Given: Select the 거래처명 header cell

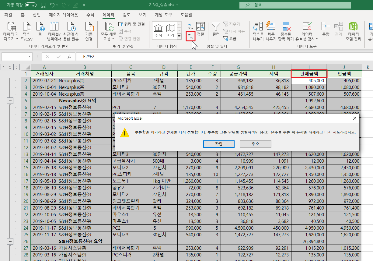Looking at the screenshot, I should tap(85, 74).
